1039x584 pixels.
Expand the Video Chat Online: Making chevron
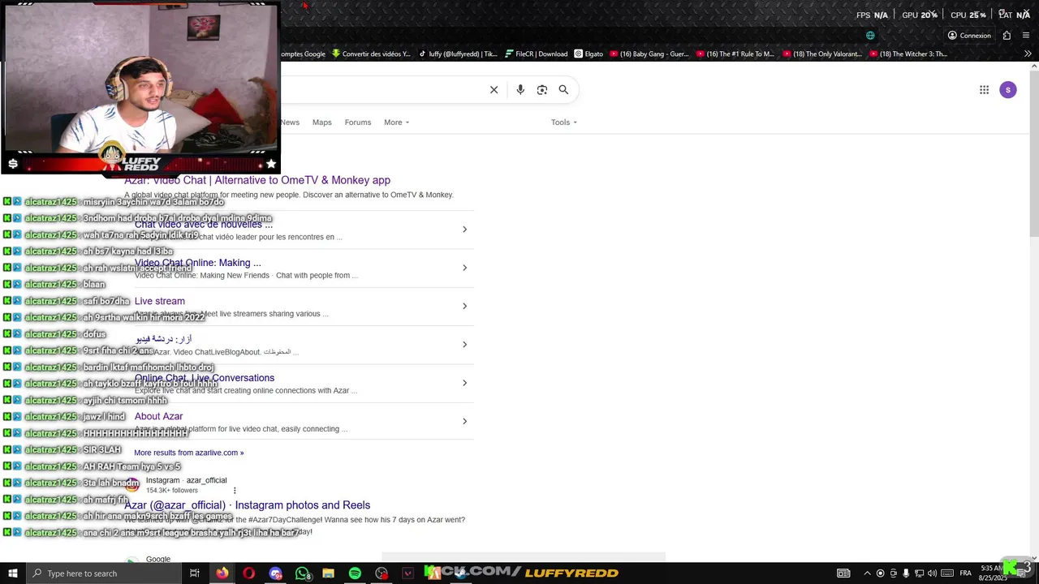click(464, 268)
